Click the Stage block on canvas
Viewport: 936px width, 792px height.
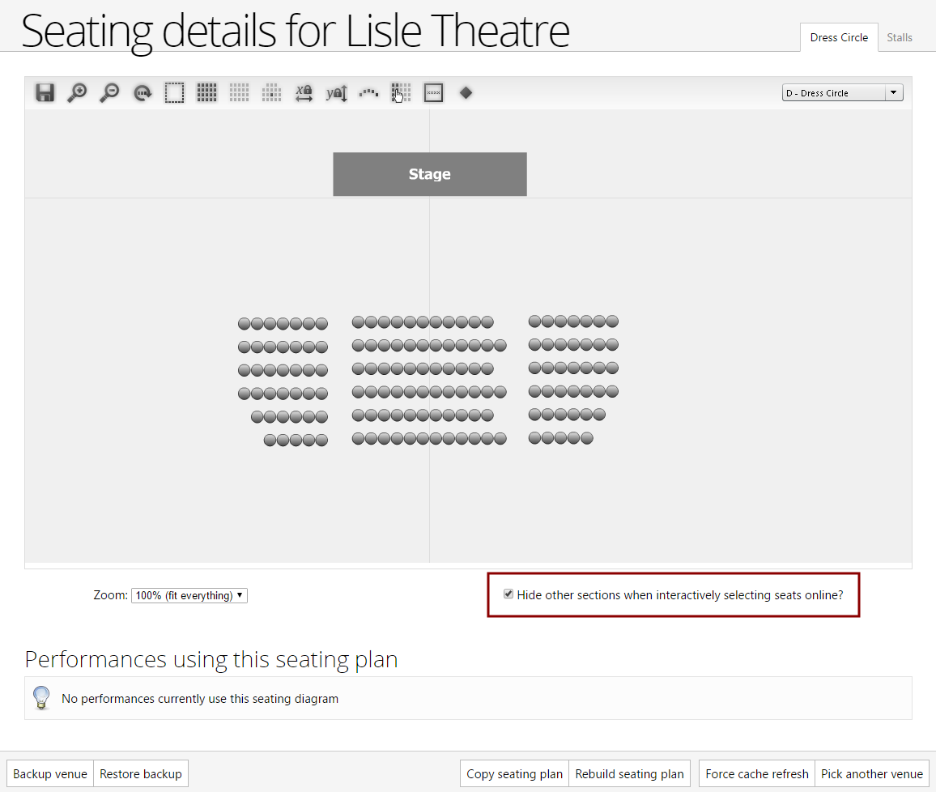(430, 173)
